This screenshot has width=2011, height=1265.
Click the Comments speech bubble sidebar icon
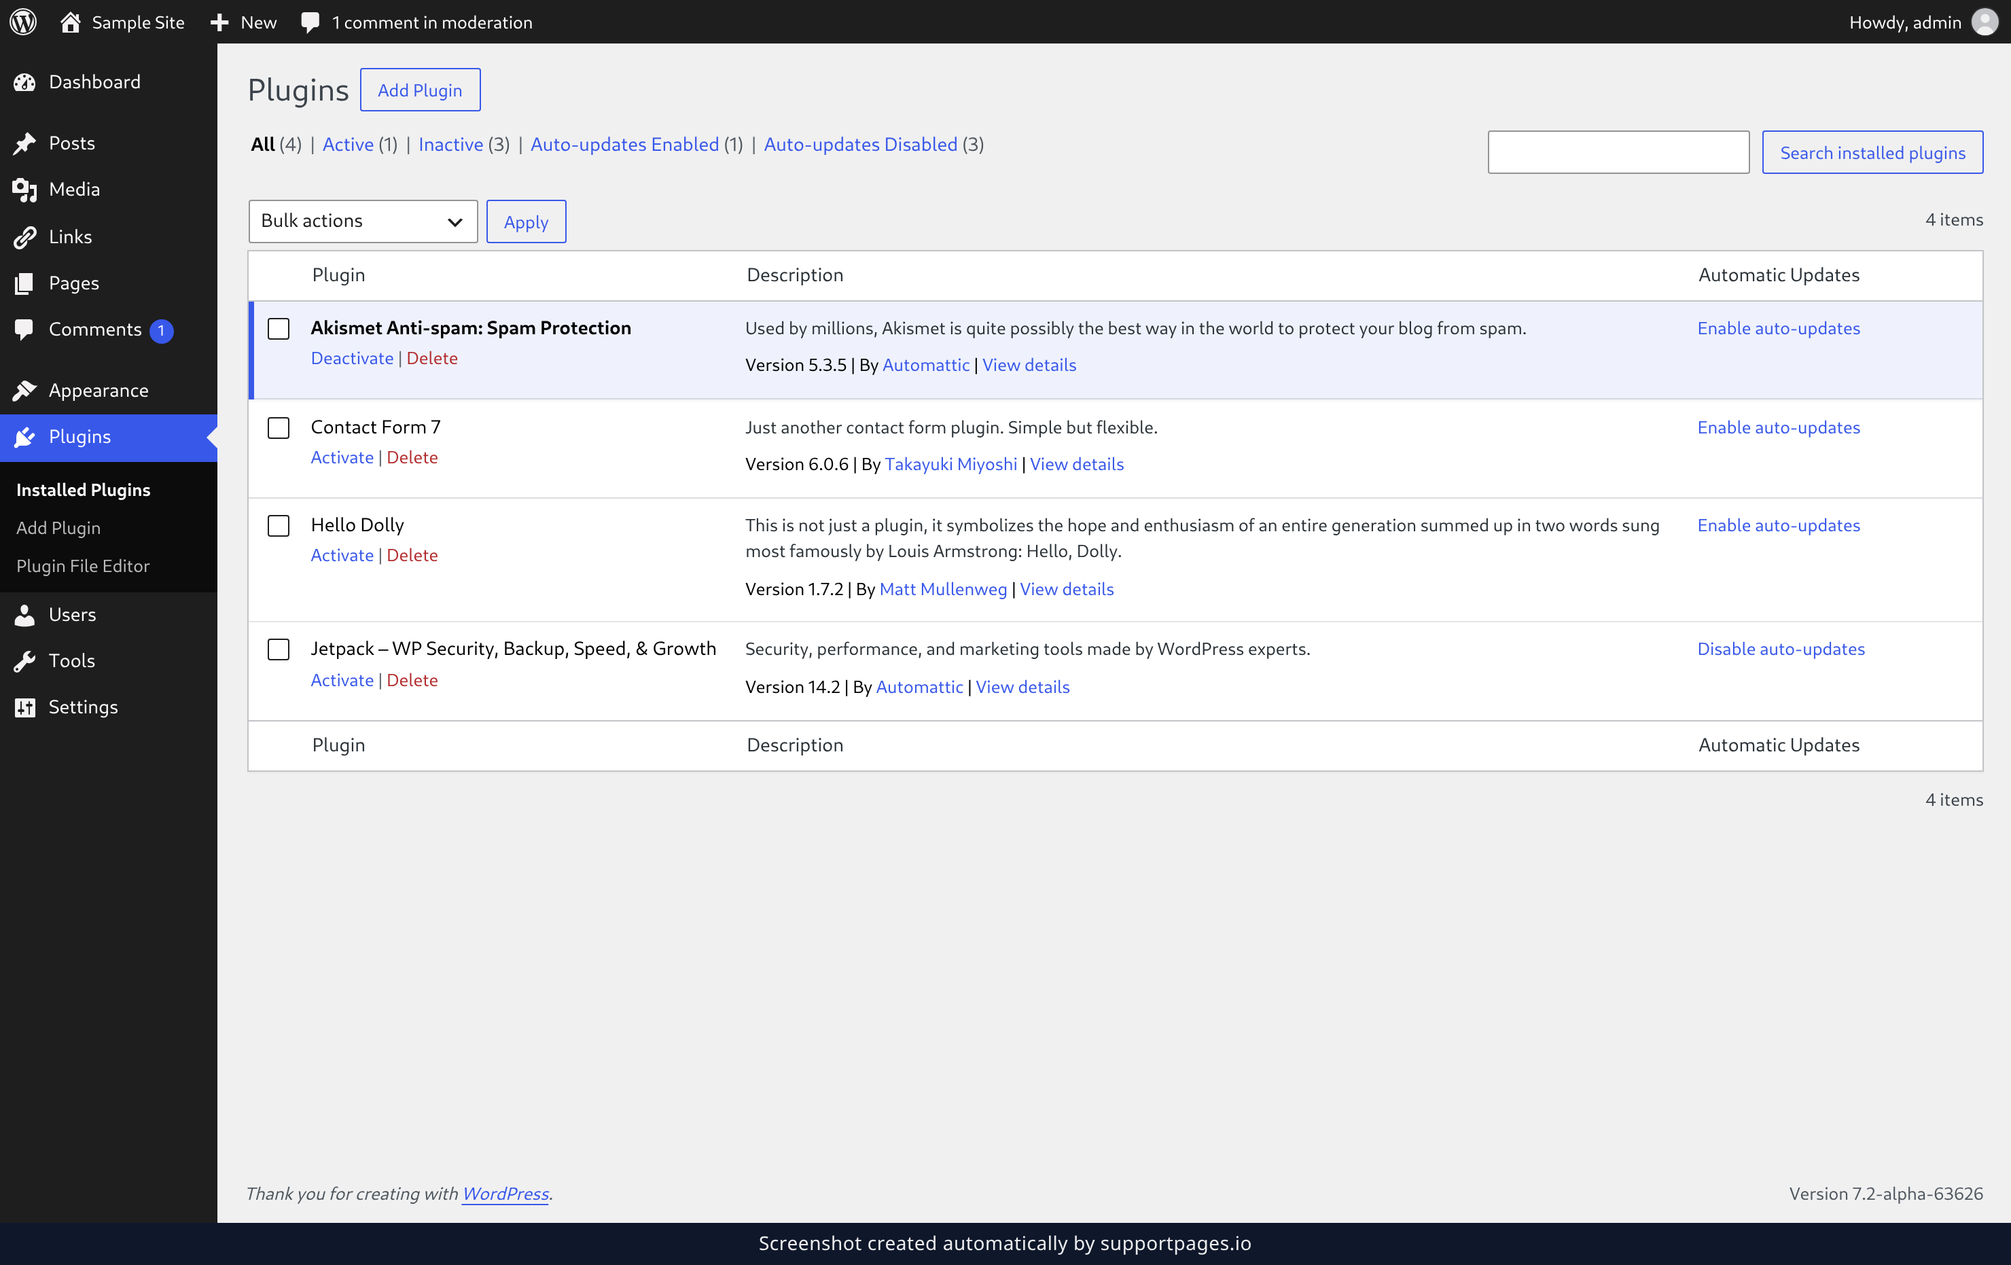[25, 329]
